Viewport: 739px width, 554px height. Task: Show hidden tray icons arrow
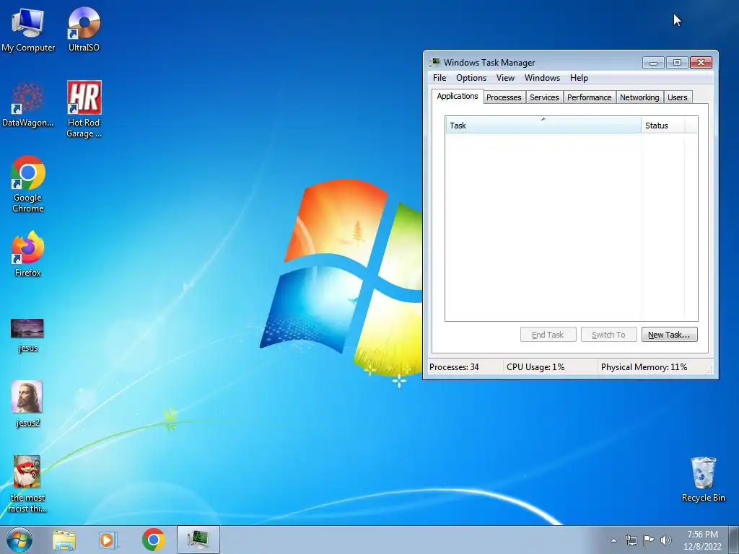(x=613, y=540)
